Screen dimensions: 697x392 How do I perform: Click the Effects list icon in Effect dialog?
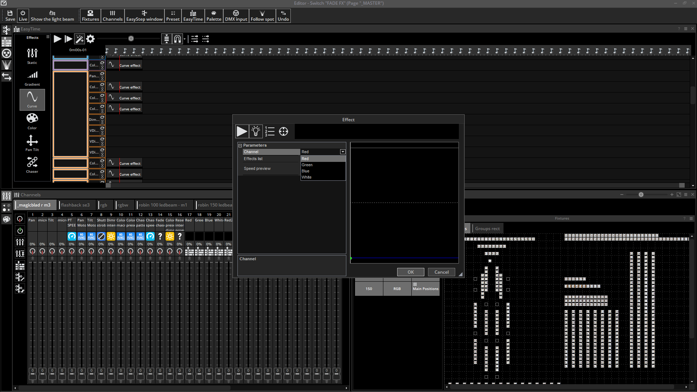tap(269, 132)
